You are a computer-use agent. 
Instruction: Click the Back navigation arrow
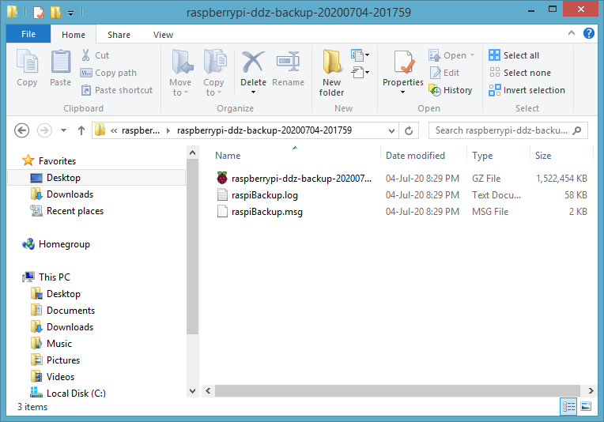tap(22, 130)
